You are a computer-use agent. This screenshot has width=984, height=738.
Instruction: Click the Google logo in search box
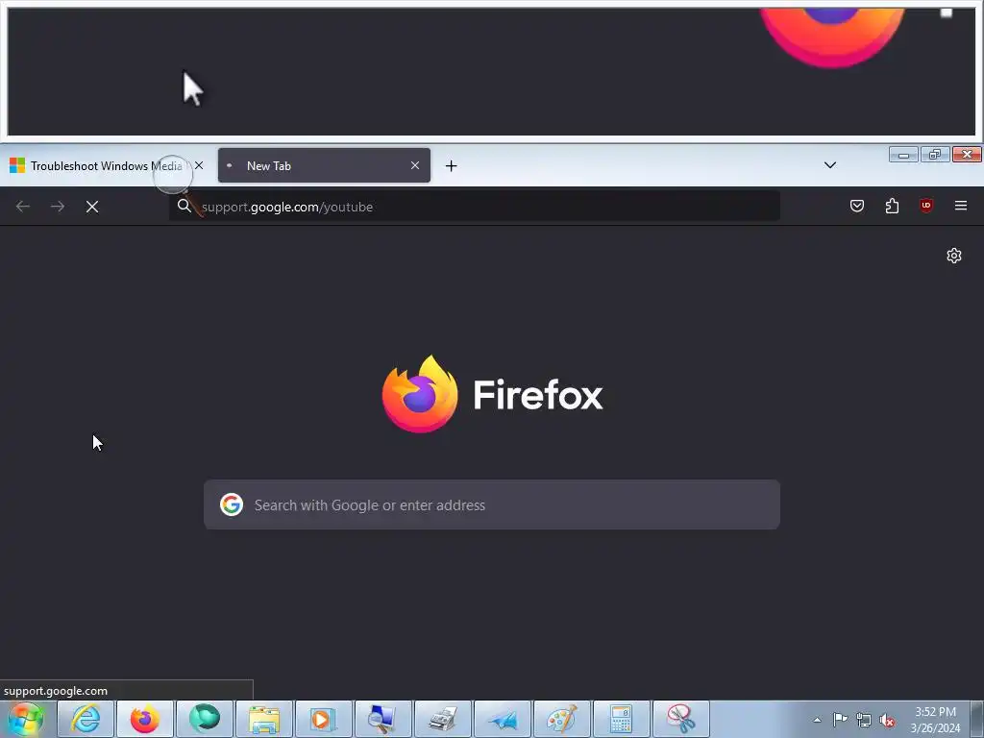(x=232, y=504)
